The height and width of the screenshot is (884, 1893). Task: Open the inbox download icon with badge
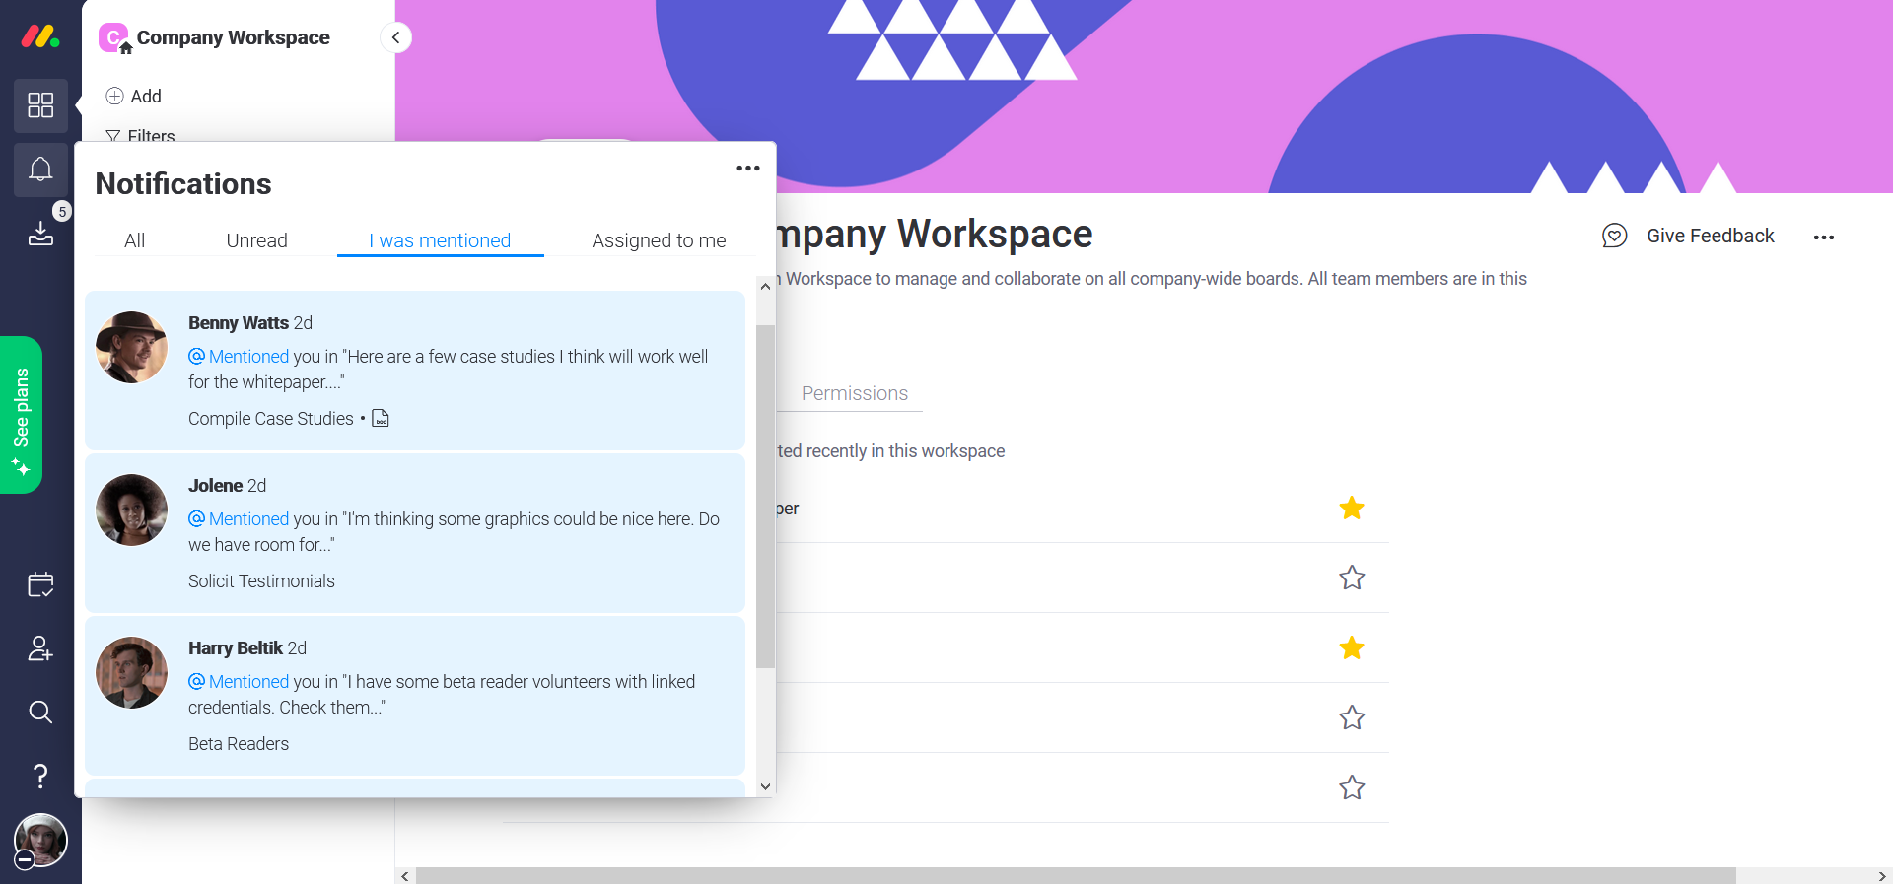pos(40,233)
